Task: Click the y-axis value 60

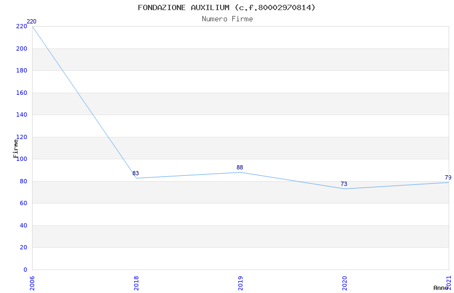Action: click(x=24, y=203)
